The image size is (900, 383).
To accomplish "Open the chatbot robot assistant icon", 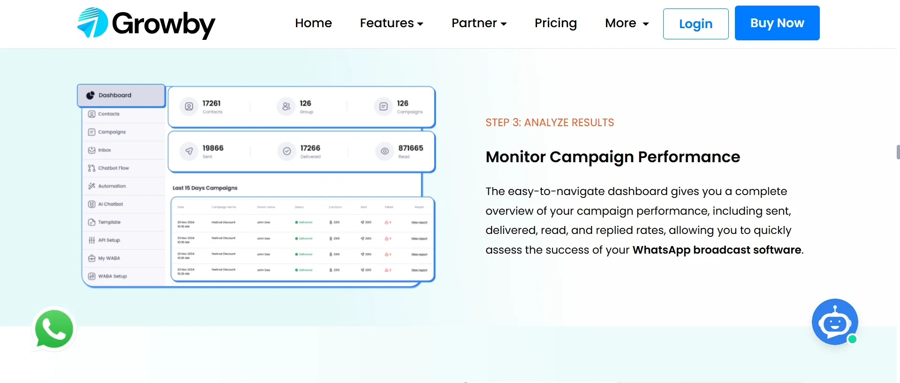I will pyautogui.click(x=834, y=322).
